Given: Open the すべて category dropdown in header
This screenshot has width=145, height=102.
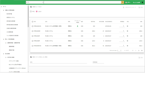Looking at the screenshot, I should coord(35,2).
